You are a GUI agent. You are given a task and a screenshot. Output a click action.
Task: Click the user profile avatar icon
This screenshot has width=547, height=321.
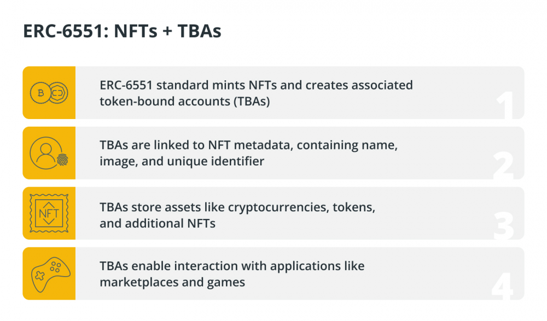(x=46, y=153)
